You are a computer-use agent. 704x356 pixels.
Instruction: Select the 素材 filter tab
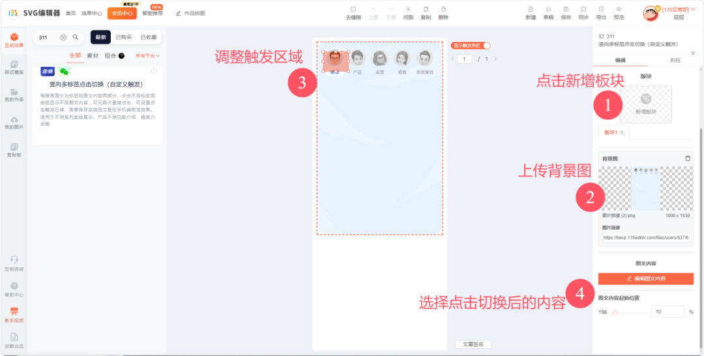tap(93, 55)
